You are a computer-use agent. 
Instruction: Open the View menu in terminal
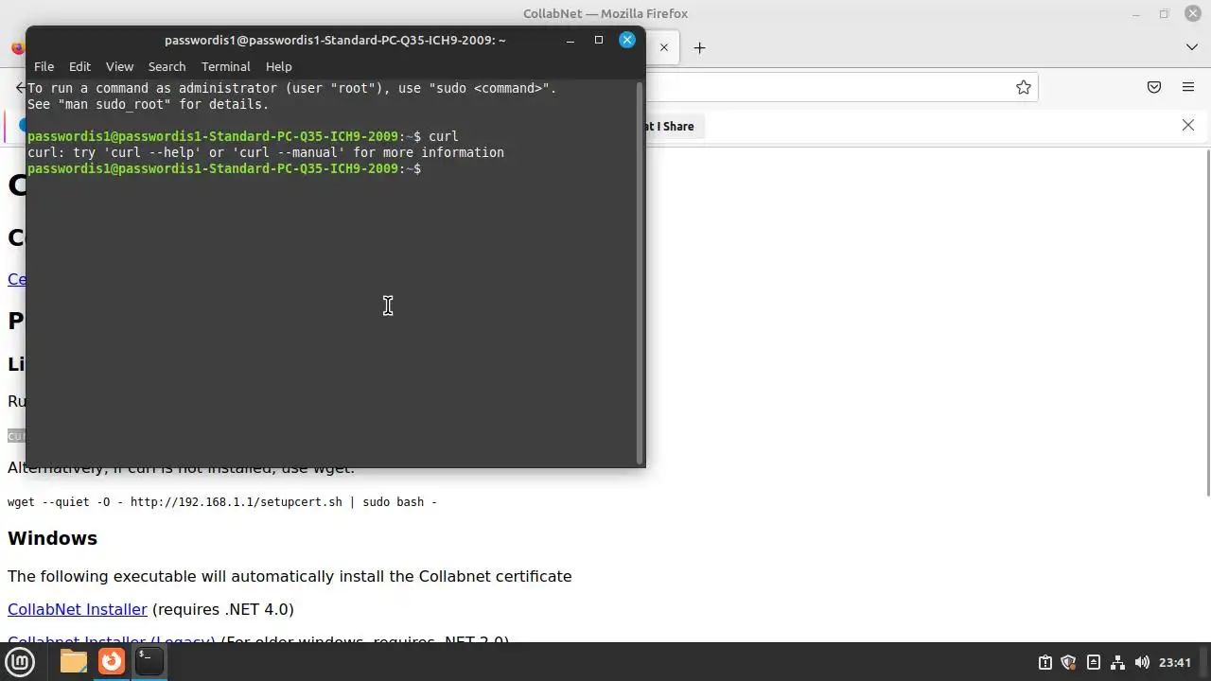(119, 66)
